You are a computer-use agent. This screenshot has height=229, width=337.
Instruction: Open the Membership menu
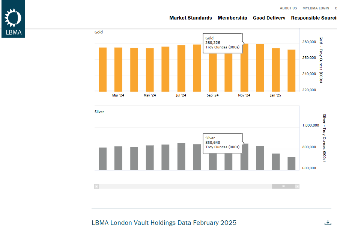pyautogui.click(x=232, y=18)
